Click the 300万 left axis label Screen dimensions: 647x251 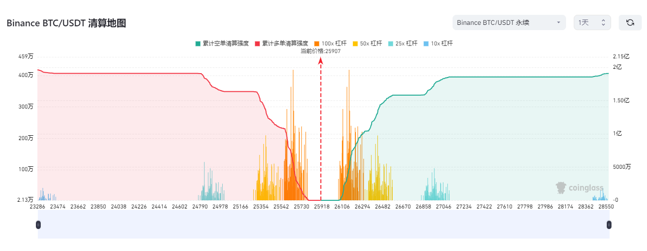click(x=27, y=106)
